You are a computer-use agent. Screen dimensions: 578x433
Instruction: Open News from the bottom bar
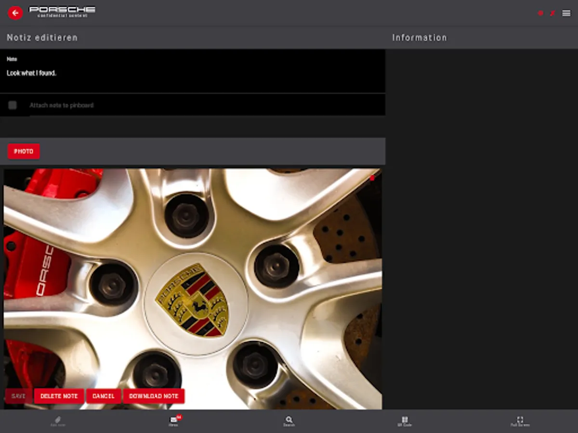tap(174, 421)
